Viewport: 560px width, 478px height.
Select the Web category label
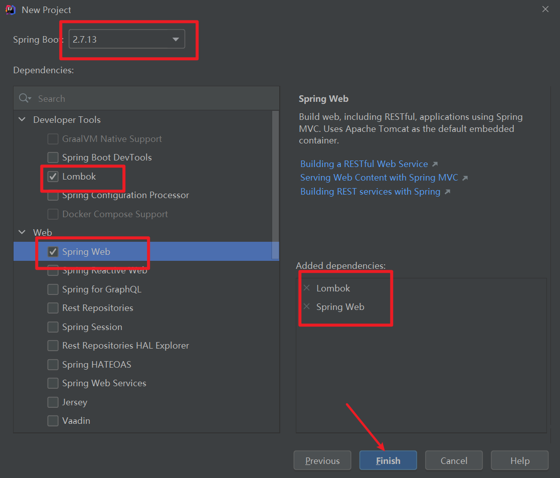(43, 233)
